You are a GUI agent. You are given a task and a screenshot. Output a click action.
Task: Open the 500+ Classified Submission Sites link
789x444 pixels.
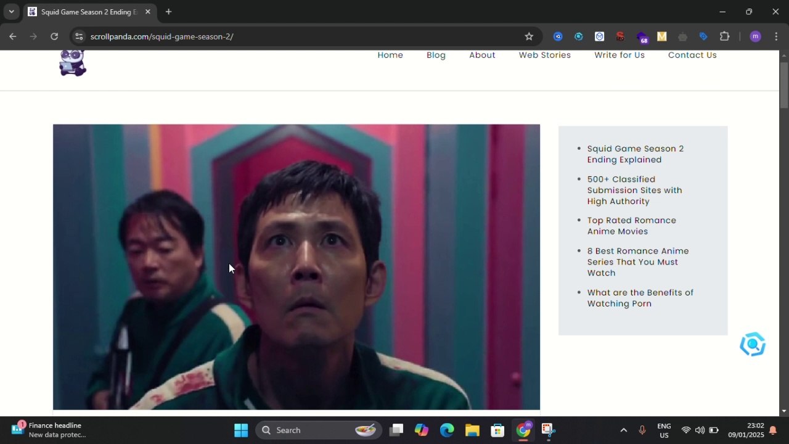[x=634, y=190]
